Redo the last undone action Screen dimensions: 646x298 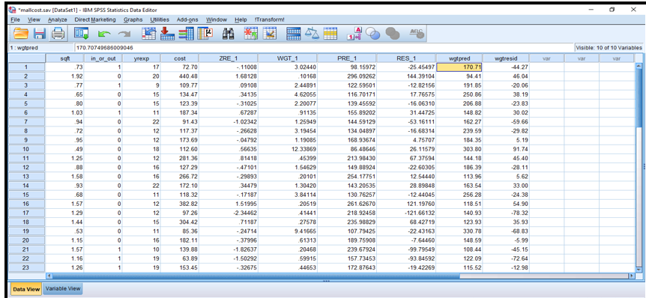[x=124, y=34]
